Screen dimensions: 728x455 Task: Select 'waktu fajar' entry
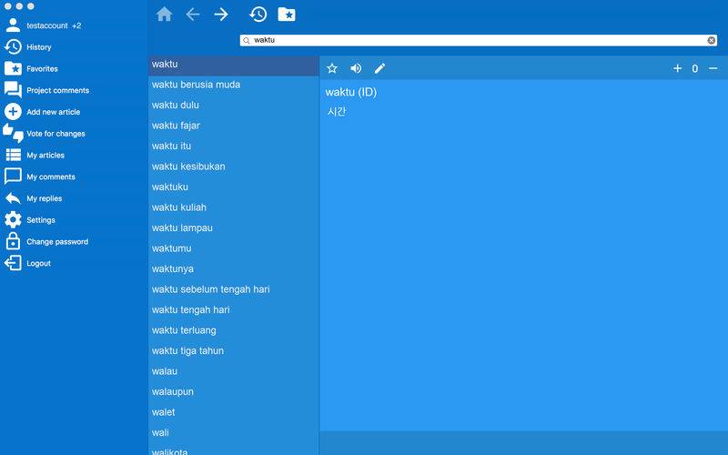pyautogui.click(x=234, y=126)
